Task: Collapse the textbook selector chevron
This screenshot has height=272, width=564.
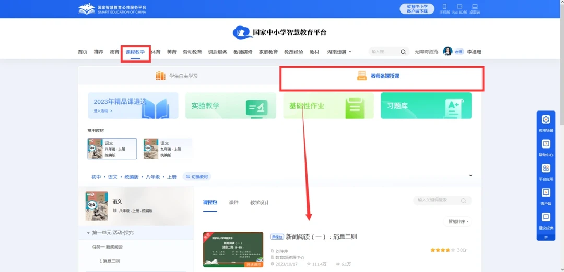Action: [471, 175]
